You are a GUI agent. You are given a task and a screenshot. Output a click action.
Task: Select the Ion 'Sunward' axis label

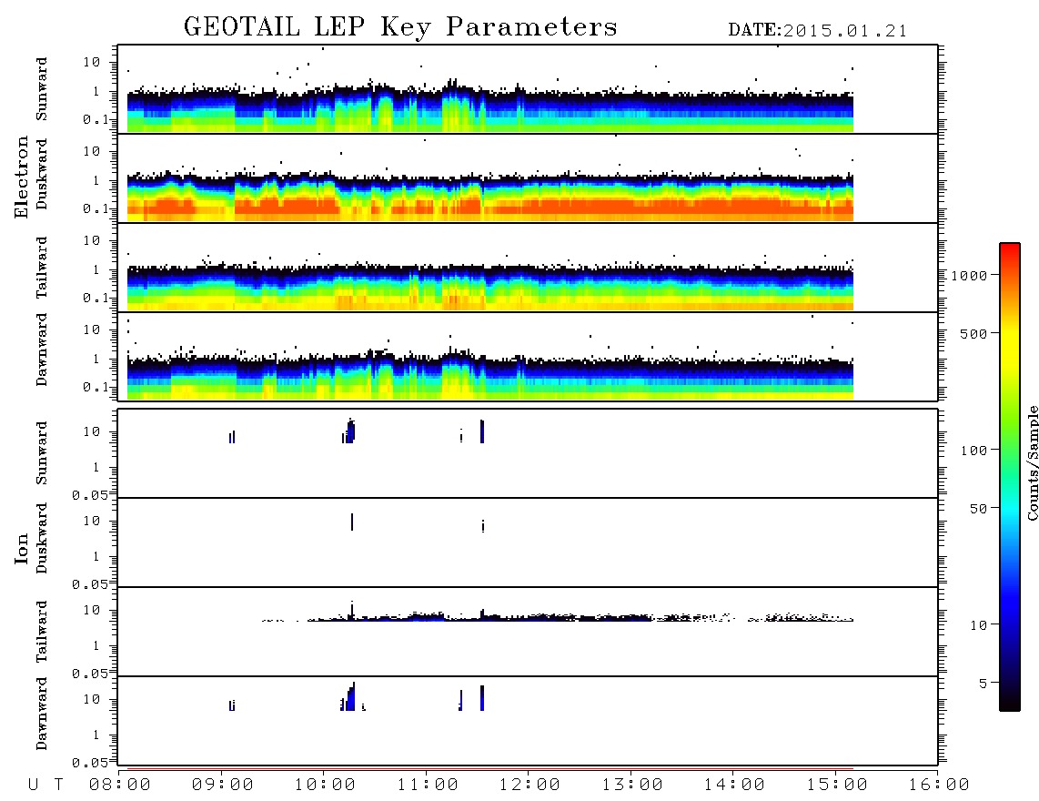42,453
